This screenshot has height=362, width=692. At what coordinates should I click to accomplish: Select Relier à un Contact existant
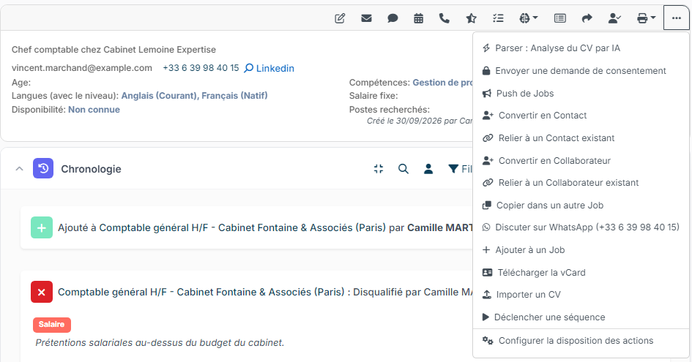[x=581, y=138]
